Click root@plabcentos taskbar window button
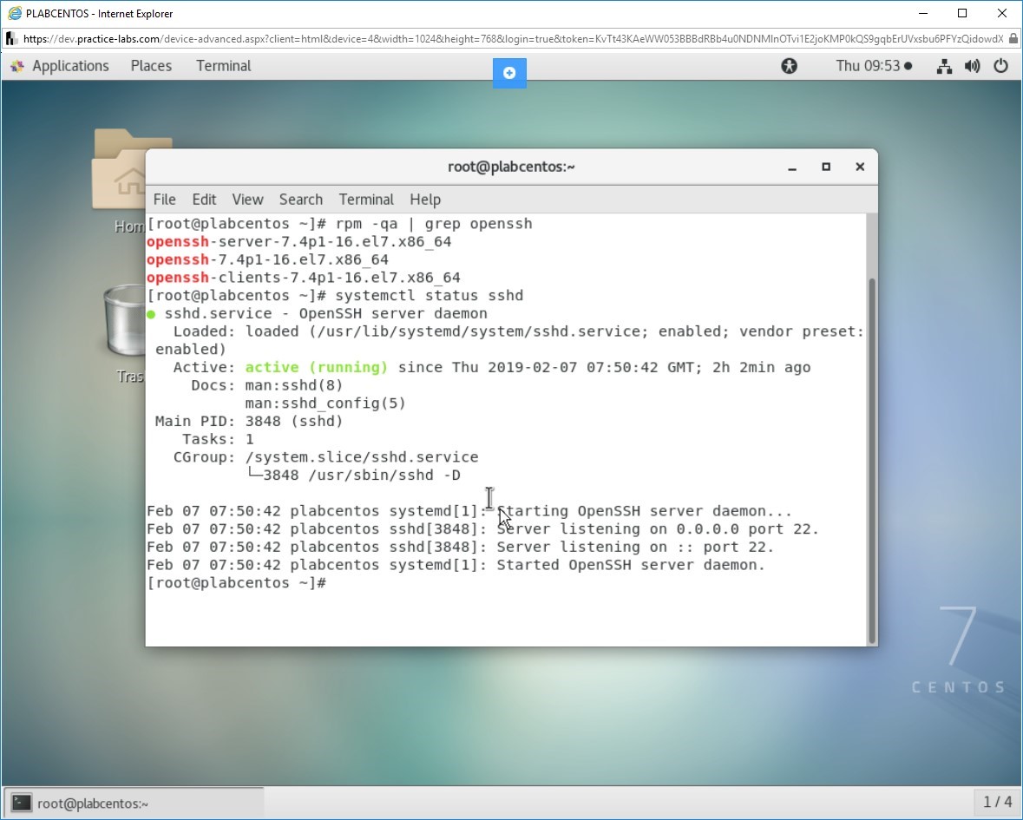1023x820 pixels. click(134, 803)
